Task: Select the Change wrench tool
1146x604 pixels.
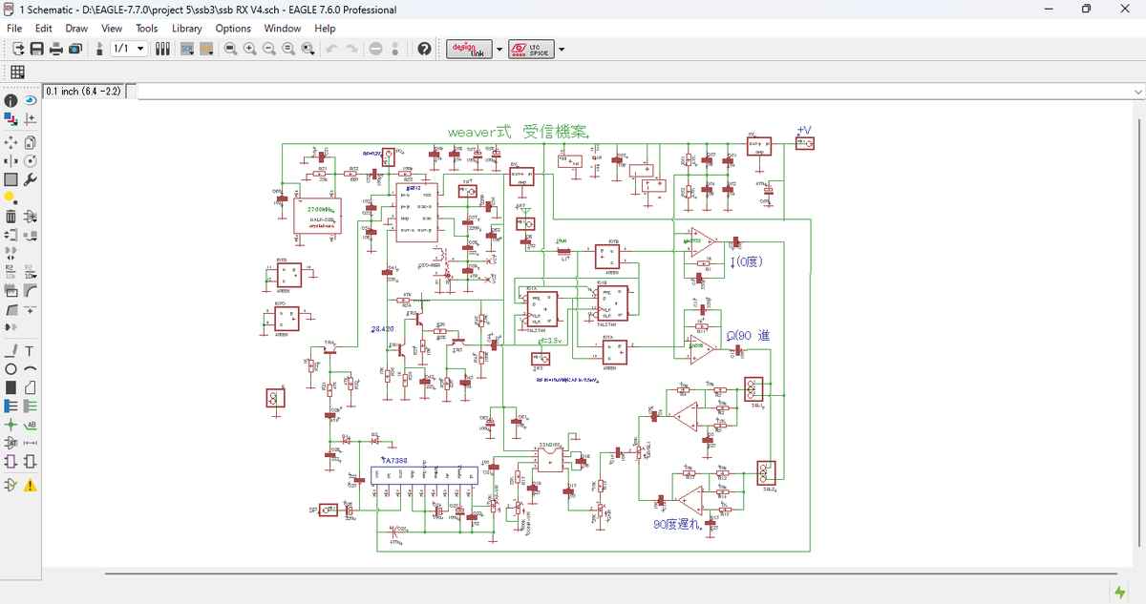Action: point(30,179)
